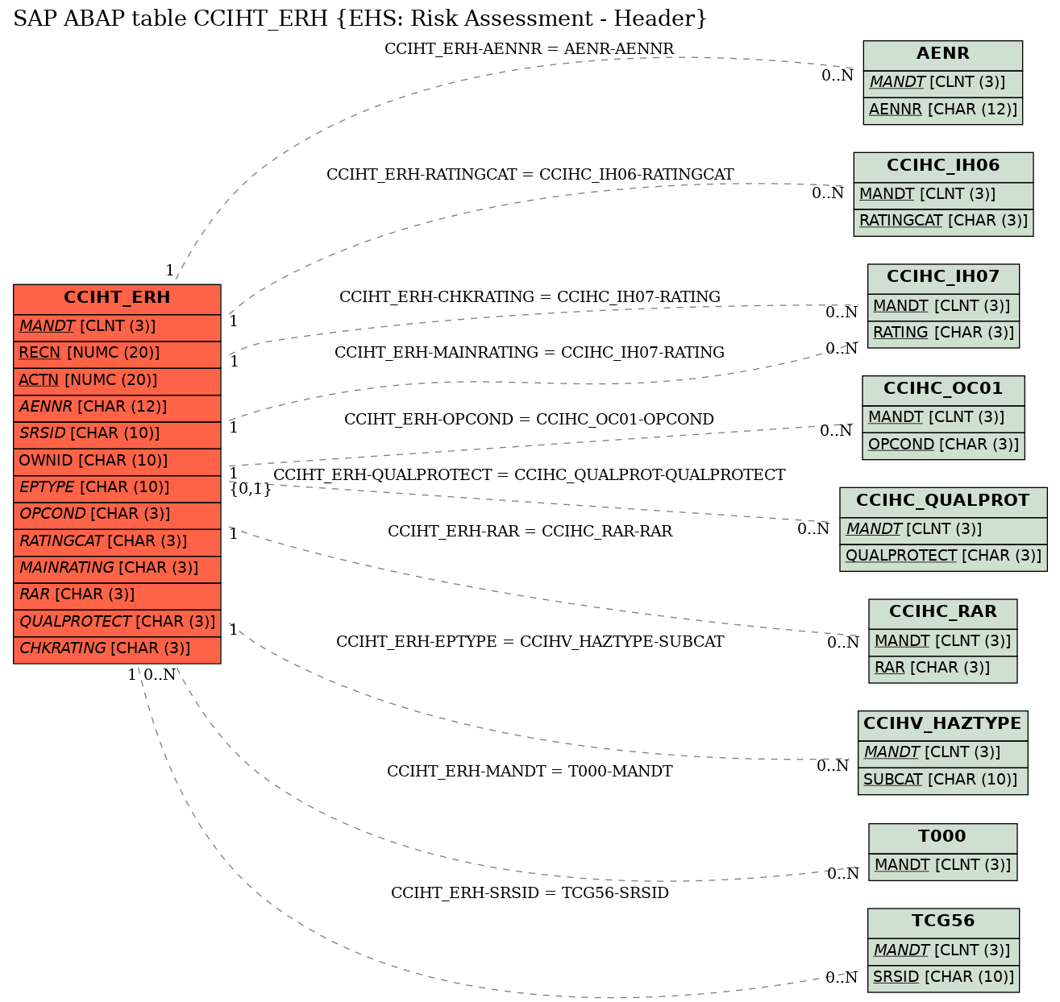
Task: Click the MANDT row in T000 table
Action: tap(943, 866)
